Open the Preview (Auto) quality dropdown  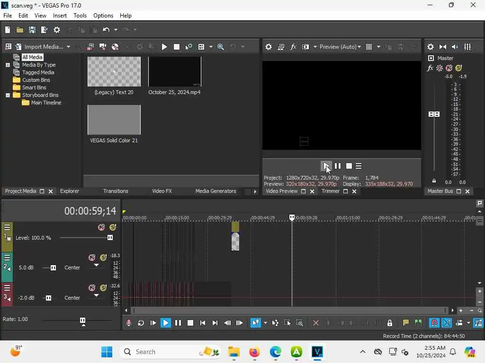[340, 47]
